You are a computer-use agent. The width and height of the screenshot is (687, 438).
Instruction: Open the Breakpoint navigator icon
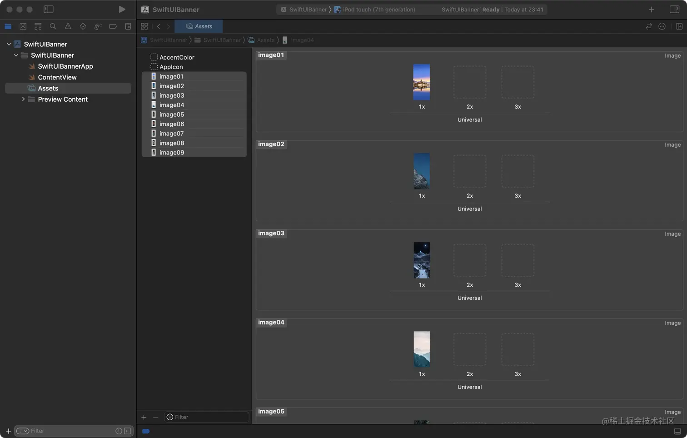pyautogui.click(x=113, y=26)
